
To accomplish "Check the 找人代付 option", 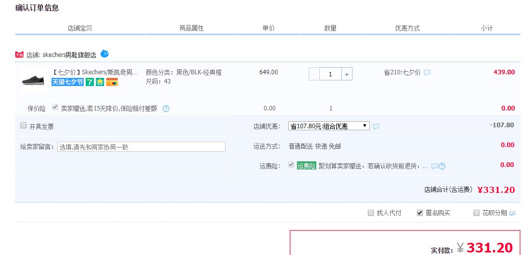I will click(x=371, y=213).
